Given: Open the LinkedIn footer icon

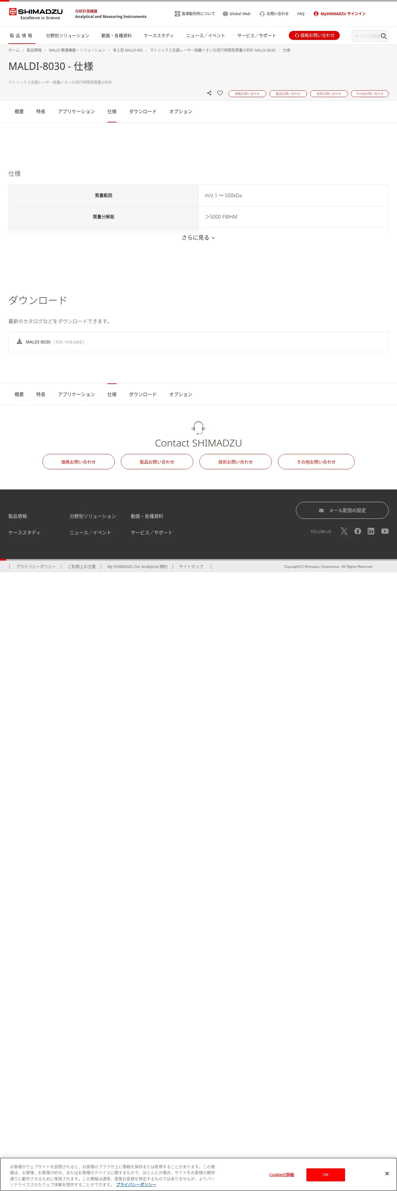Looking at the screenshot, I should click(x=371, y=531).
